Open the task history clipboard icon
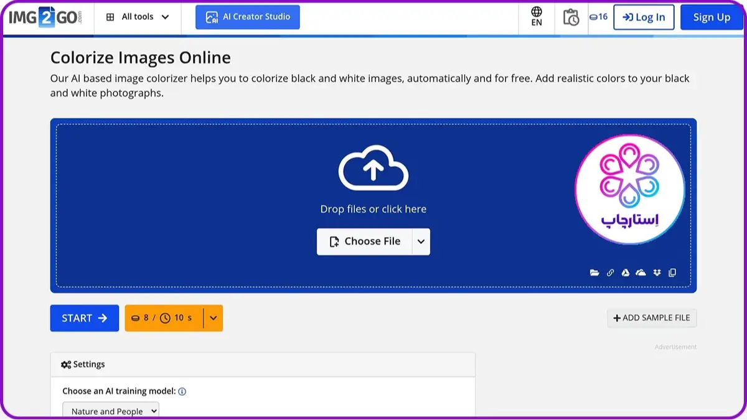 570,17
